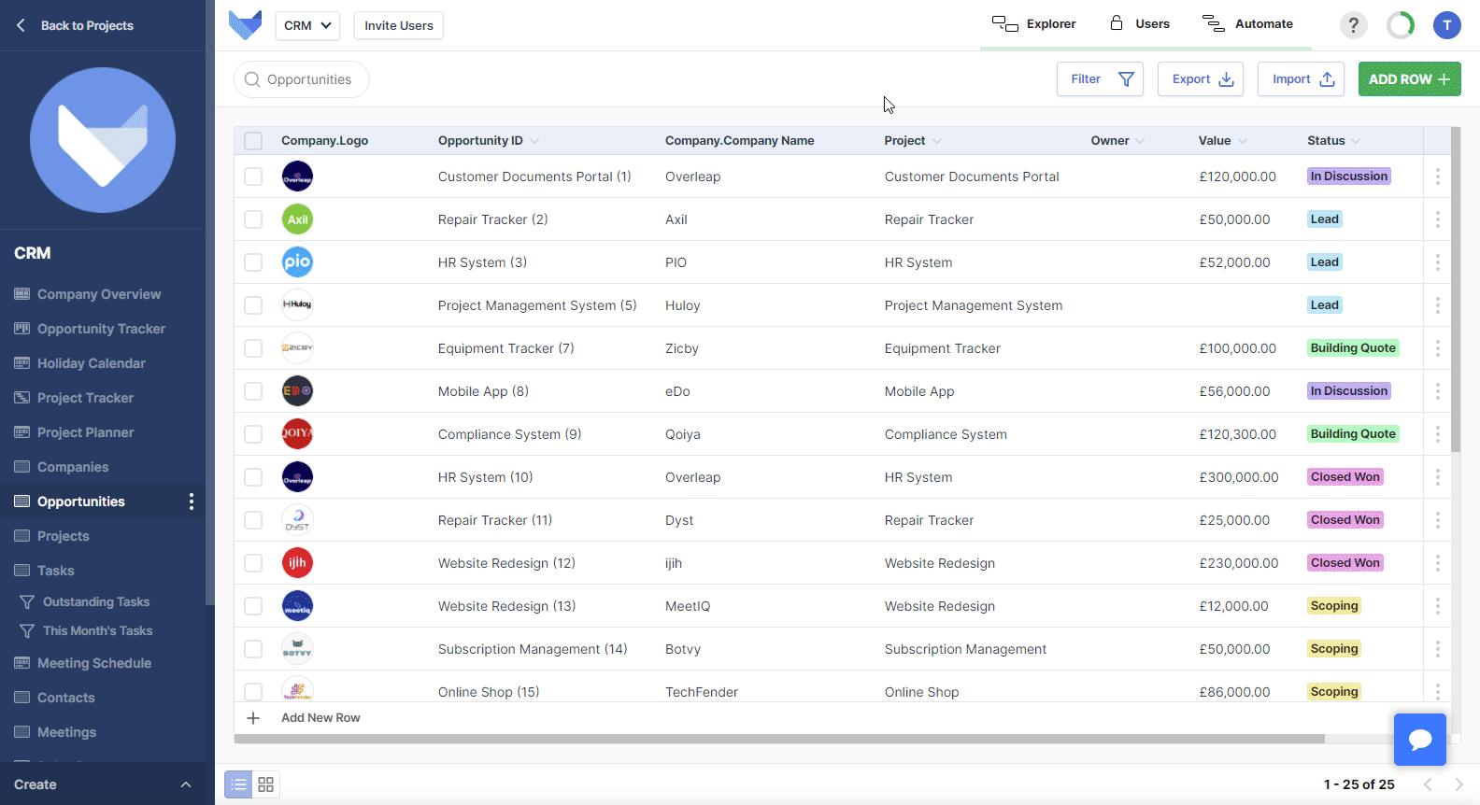Open row menu for Customer Documents Portal
1480x805 pixels.
[1437, 177]
